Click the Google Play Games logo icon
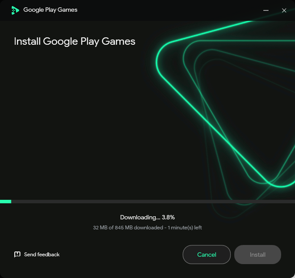The image size is (295, 278). [15, 10]
